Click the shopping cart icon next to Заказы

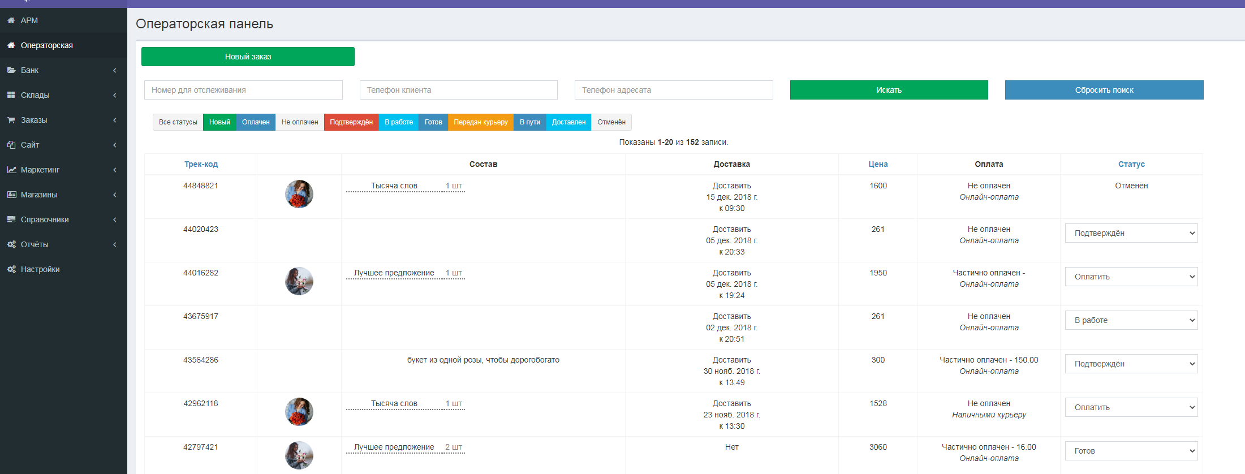[x=11, y=120]
